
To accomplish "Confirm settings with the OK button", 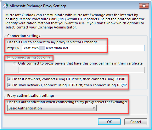I will pyautogui.click(x=109, y=122).
